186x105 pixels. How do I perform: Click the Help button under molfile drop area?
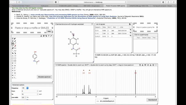(x=49, y=31)
